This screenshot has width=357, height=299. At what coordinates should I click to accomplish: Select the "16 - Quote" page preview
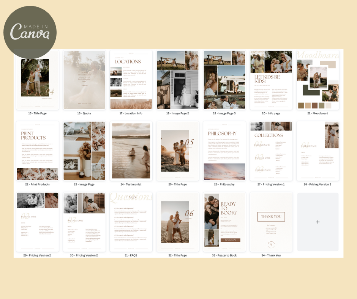(x=84, y=80)
